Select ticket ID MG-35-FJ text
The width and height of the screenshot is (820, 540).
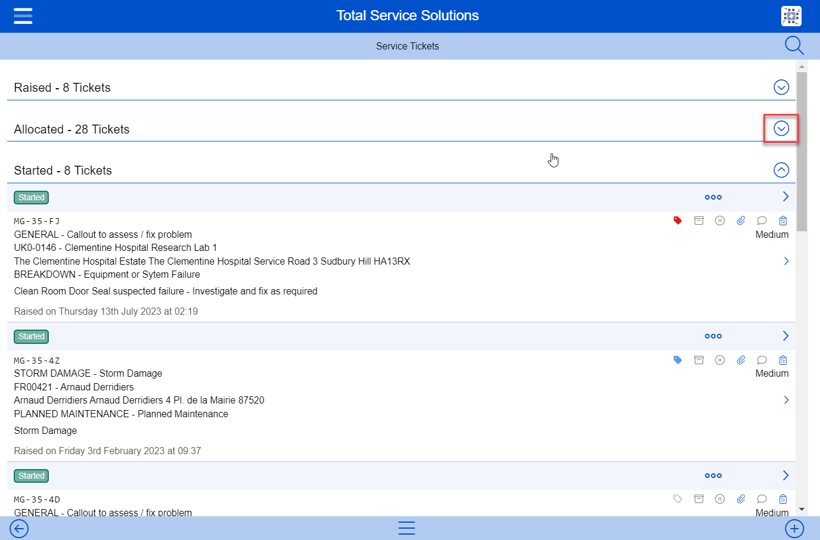pos(37,221)
